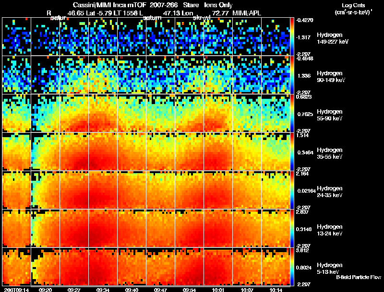
Task: Click the '0.6823' colorbar value
Action: tap(304, 97)
